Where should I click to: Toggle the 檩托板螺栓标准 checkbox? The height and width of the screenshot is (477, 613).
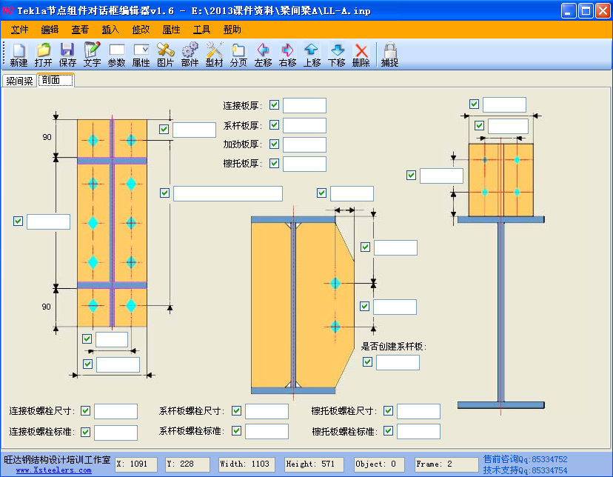point(388,431)
